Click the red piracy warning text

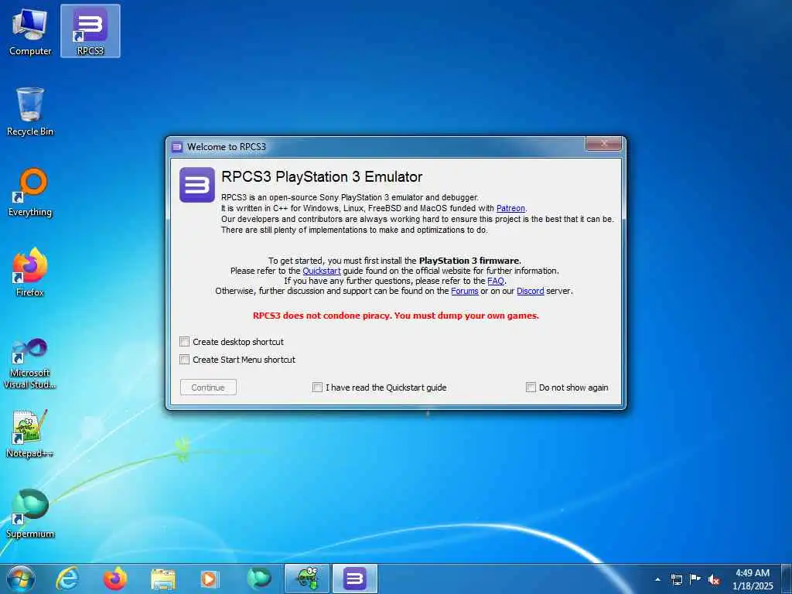coord(396,316)
